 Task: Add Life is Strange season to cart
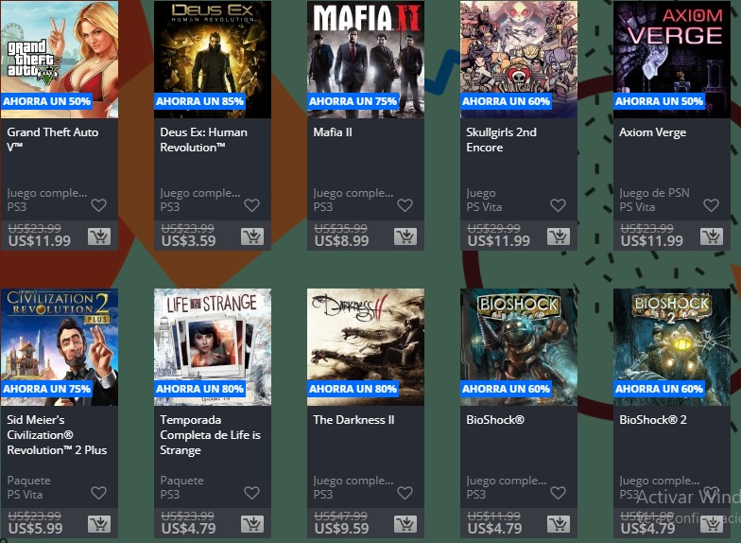click(252, 524)
